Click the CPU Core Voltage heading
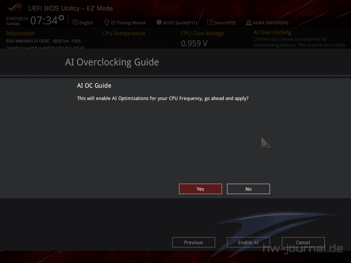 tap(202, 33)
